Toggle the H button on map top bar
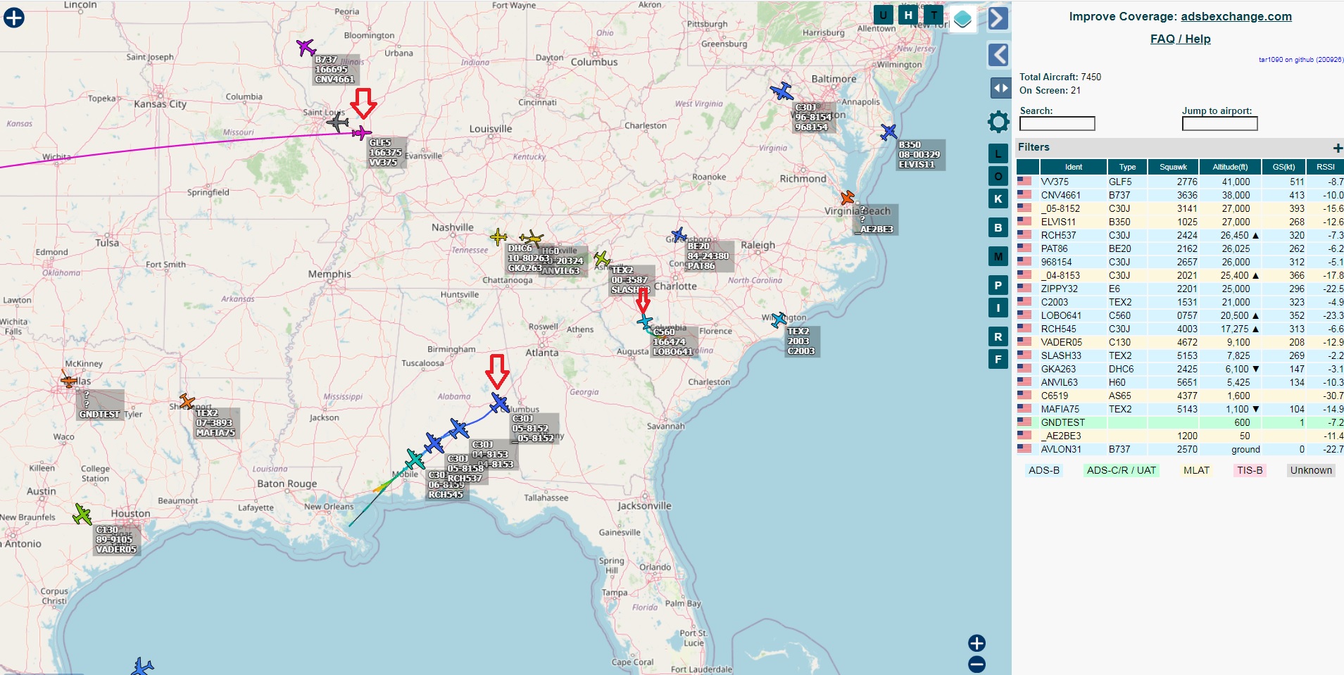 coord(908,14)
